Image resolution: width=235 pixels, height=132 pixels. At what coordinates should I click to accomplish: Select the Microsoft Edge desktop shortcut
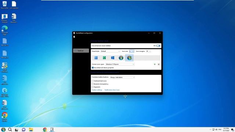(4, 30)
